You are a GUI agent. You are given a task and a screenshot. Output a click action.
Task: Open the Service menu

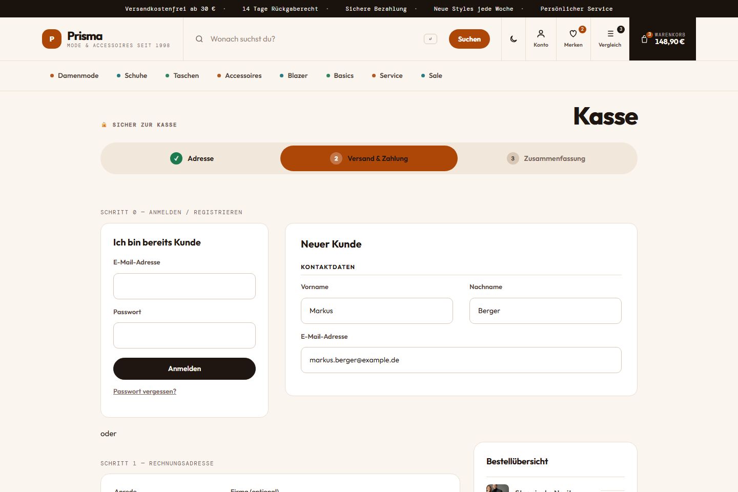[387, 75]
